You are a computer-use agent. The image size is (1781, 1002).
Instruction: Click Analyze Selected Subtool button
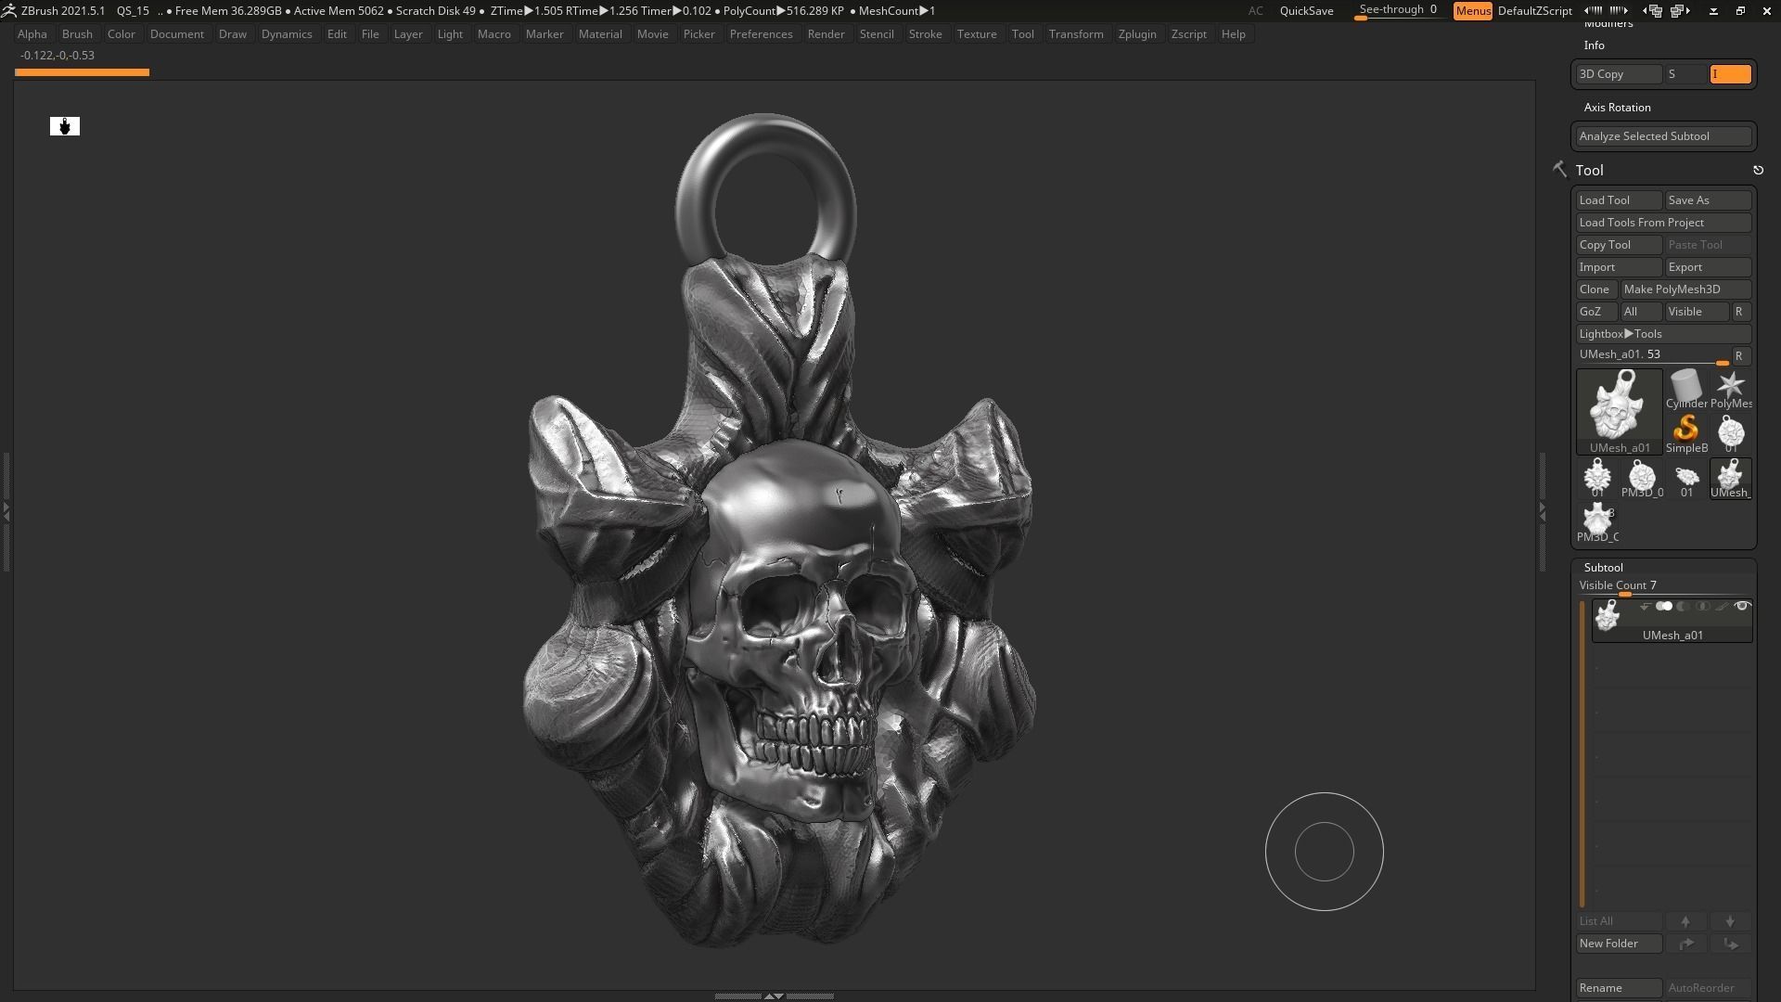[1663, 136]
